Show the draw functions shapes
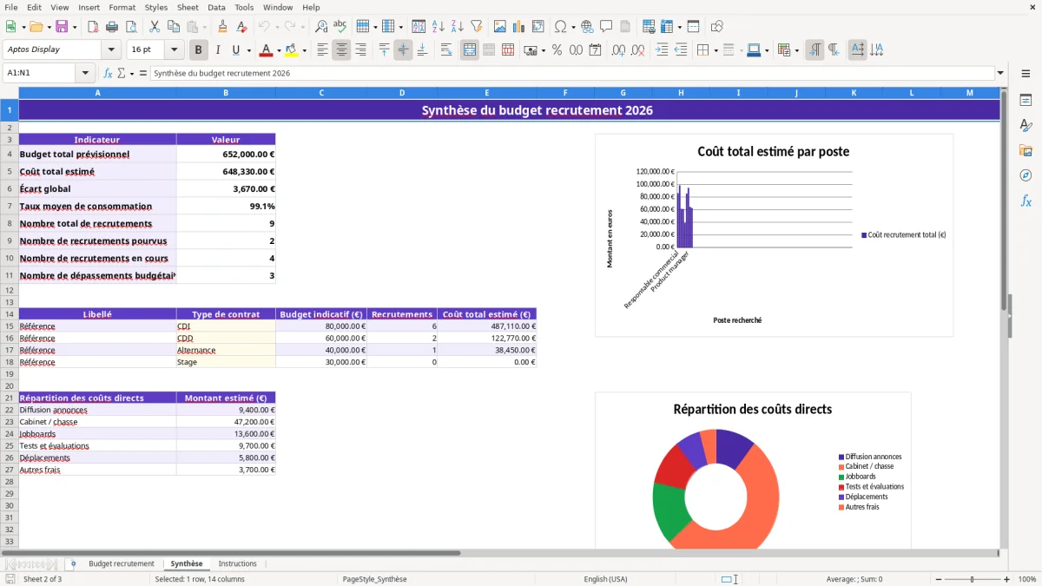Screen dimensions: 1042x586 pyautogui.click(x=716, y=27)
